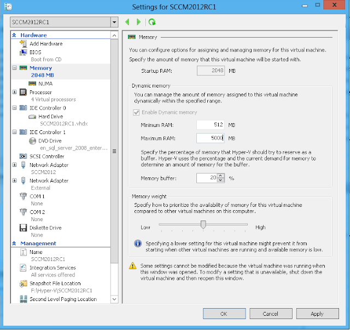Click the DVD Drive disc icon
The width and height of the screenshot is (350, 330).
pyautogui.click(x=32, y=141)
